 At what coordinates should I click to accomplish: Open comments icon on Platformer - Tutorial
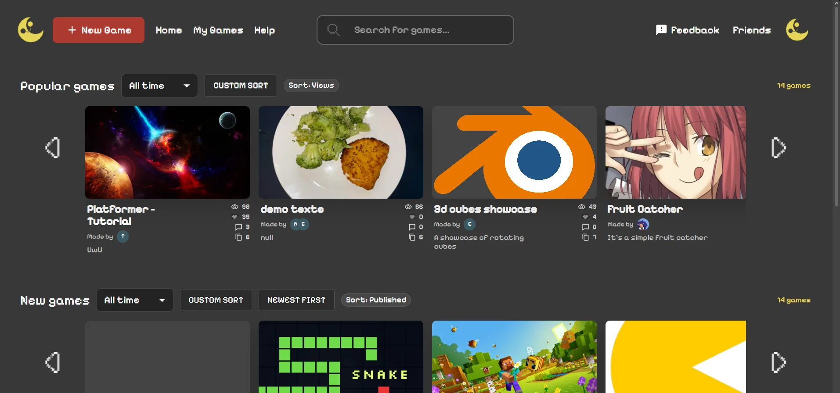pyautogui.click(x=238, y=227)
